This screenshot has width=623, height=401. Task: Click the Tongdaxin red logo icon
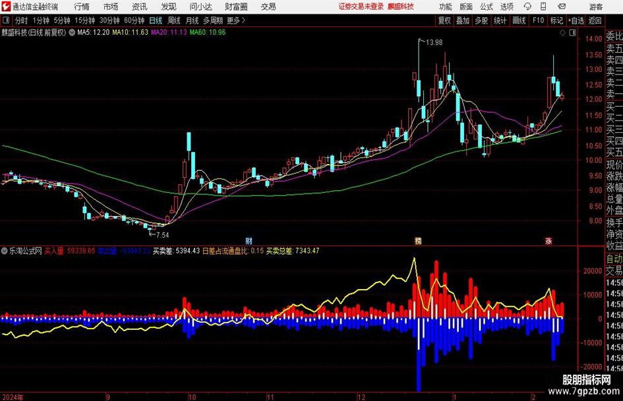point(6,7)
